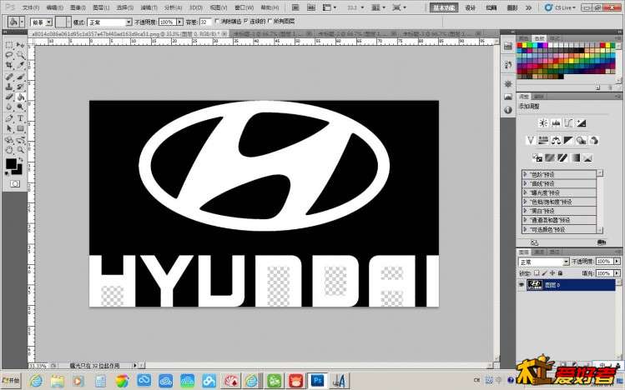Select the Blur tool
This screenshot has width=625, height=390.
(9, 107)
